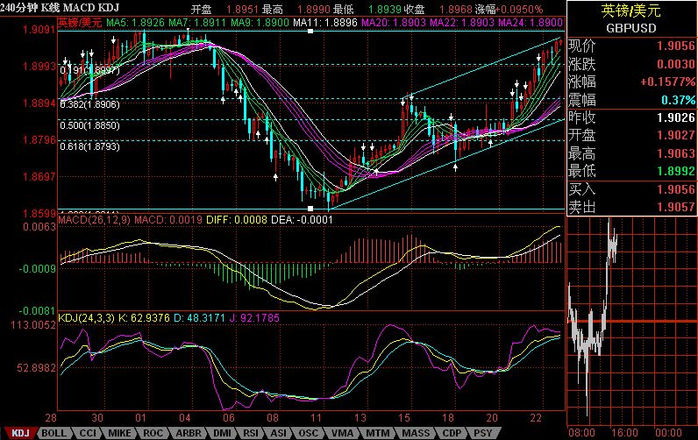Switch to the BOLL indicator tab

[x=53, y=433]
